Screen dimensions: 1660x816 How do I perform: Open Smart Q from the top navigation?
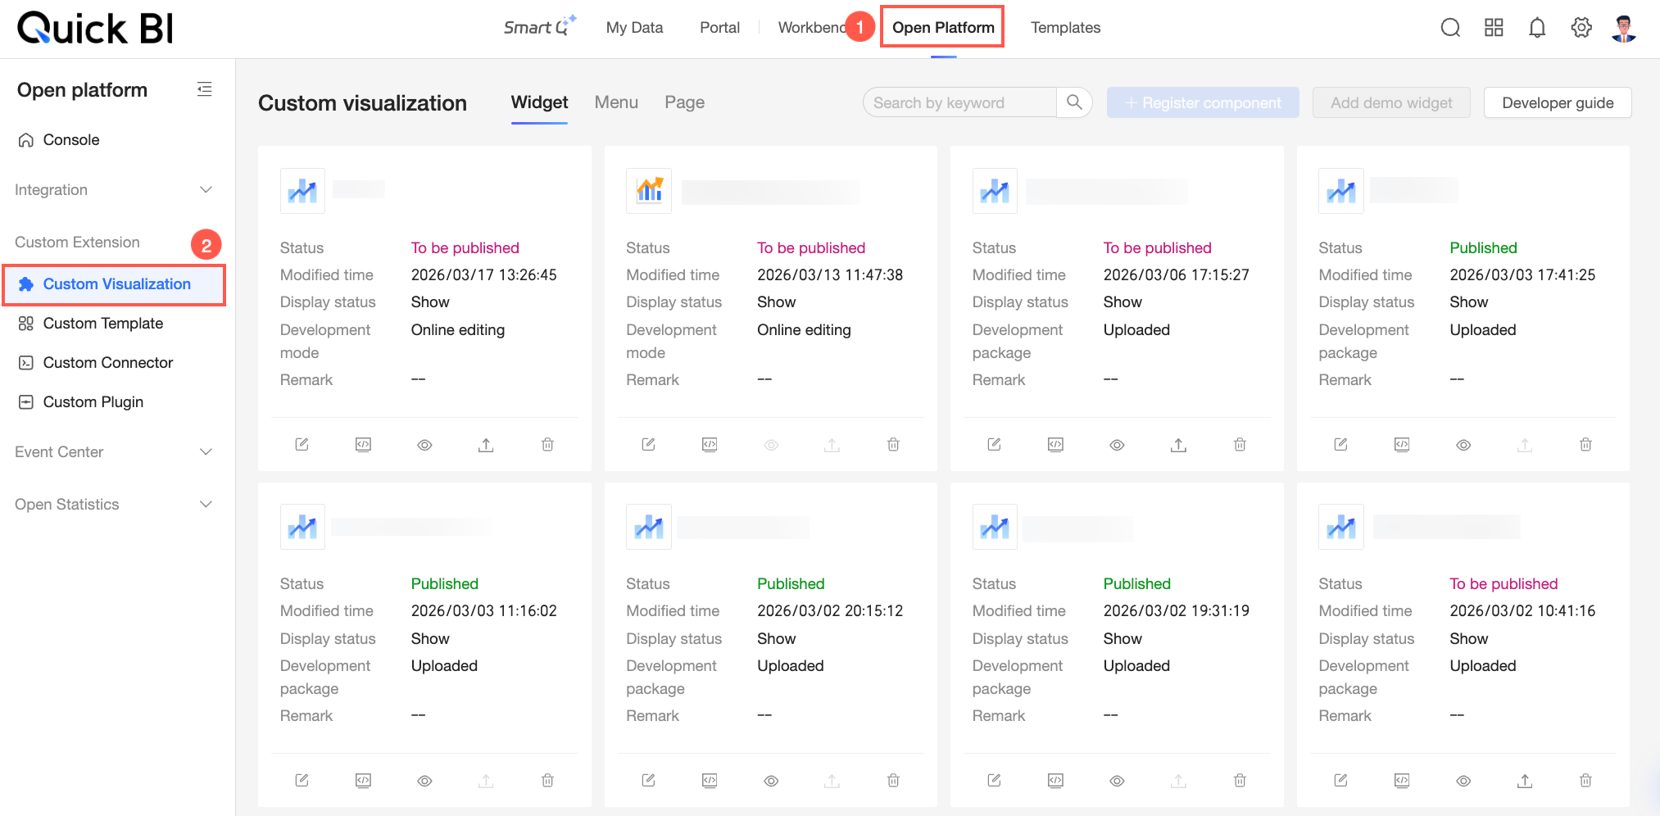point(540,27)
